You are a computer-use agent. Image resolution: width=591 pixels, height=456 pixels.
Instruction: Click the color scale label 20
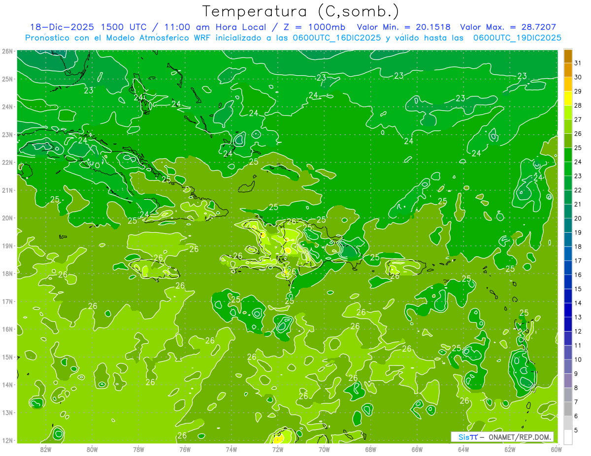coord(578,218)
